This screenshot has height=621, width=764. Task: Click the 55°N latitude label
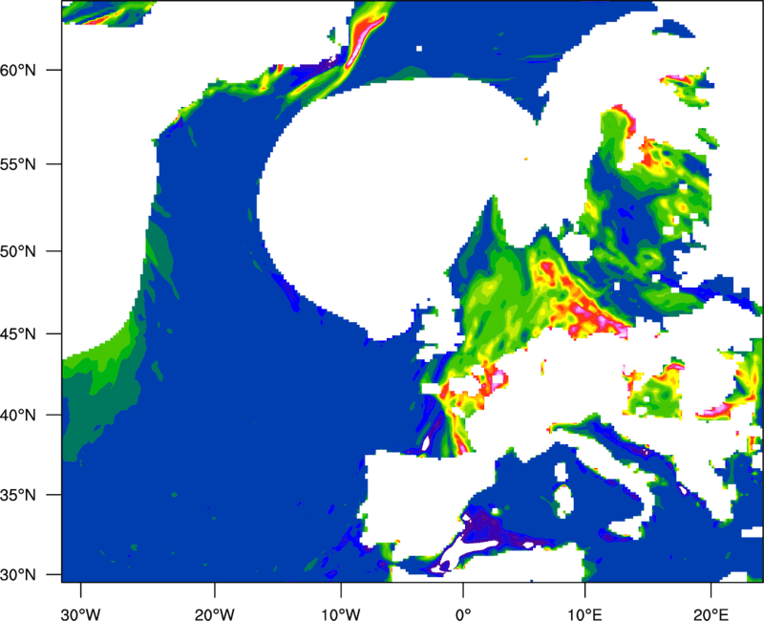coord(18,164)
